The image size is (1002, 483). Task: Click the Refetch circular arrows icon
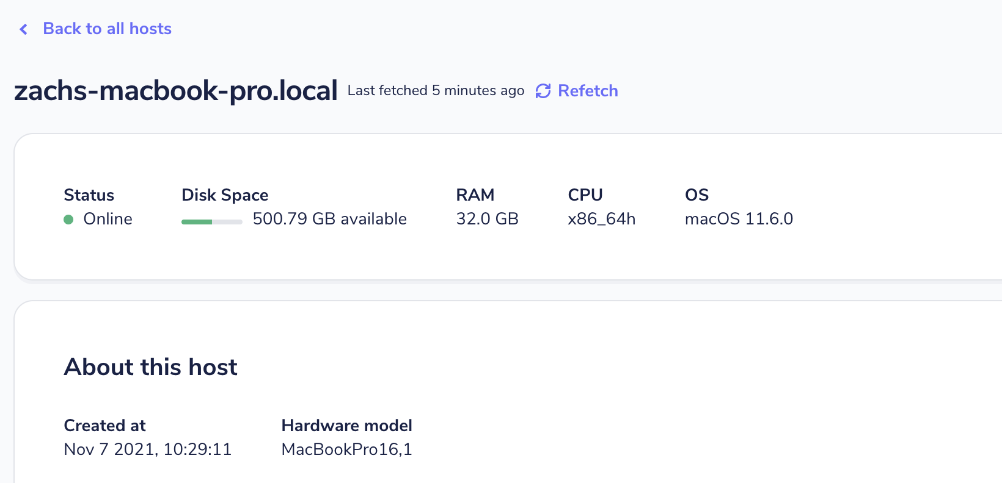[543, 91]
